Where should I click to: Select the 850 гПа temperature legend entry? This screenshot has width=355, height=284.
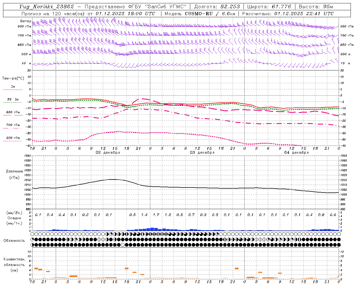click(13, 112)
